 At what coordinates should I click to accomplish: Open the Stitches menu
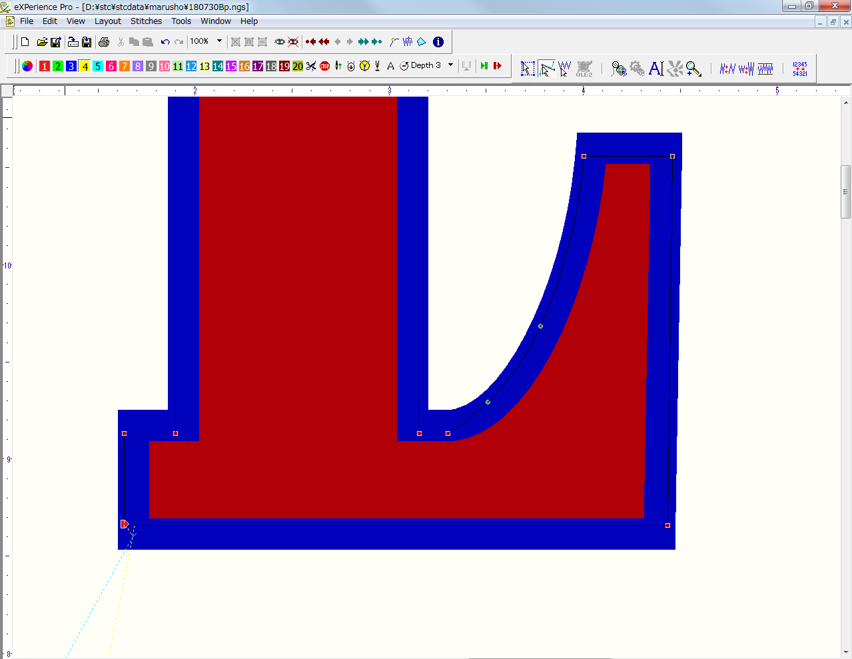(x=147, y=21)
